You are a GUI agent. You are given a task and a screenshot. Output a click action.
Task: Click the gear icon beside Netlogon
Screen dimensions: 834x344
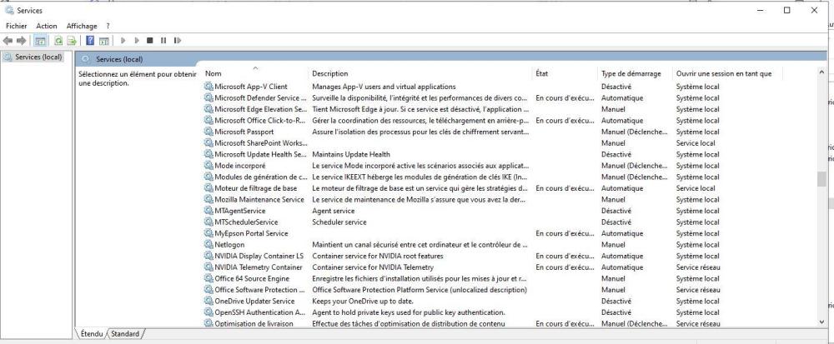pyautogui.click(x=208, y=245)
